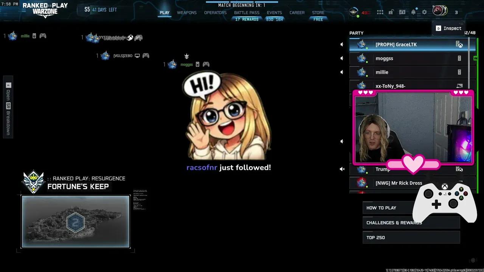
Task: Select xx-ToNy_948- in the party list
Action: (412, 85)
